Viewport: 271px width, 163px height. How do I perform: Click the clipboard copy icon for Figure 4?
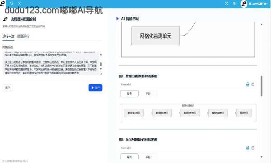point(253,148)
